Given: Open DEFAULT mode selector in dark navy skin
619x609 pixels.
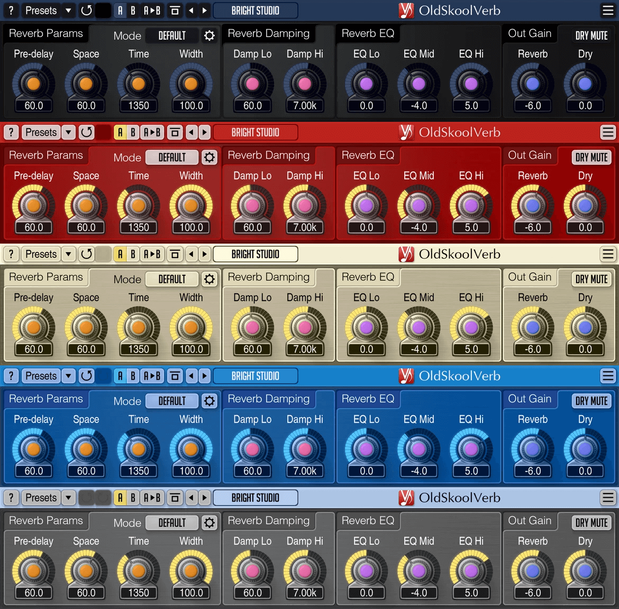Looking at the screenshot, I should click(172, 35).
